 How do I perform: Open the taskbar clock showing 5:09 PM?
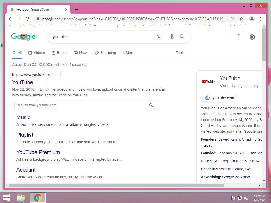(x=260, y=198)
